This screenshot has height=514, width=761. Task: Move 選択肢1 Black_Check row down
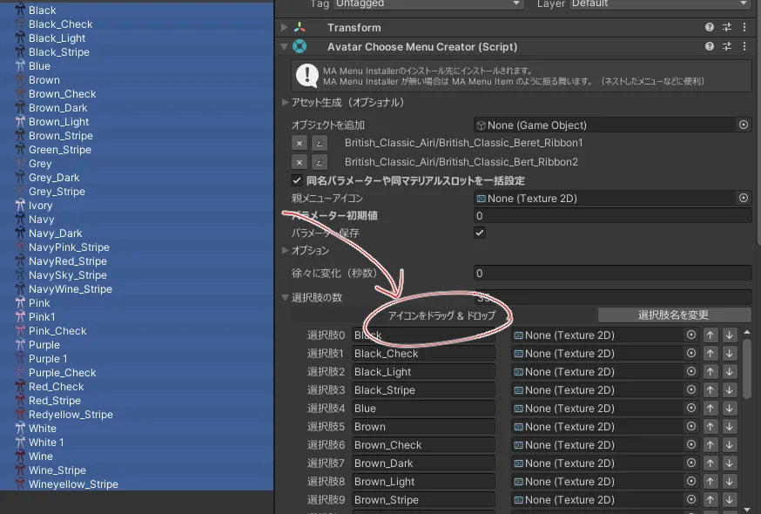[730, 354]
